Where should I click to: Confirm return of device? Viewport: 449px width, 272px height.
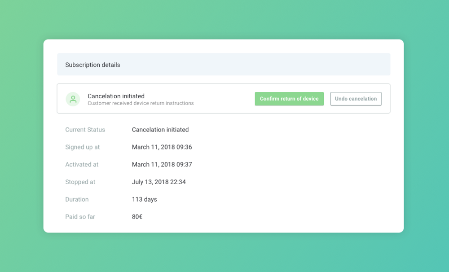click(289, 99)
